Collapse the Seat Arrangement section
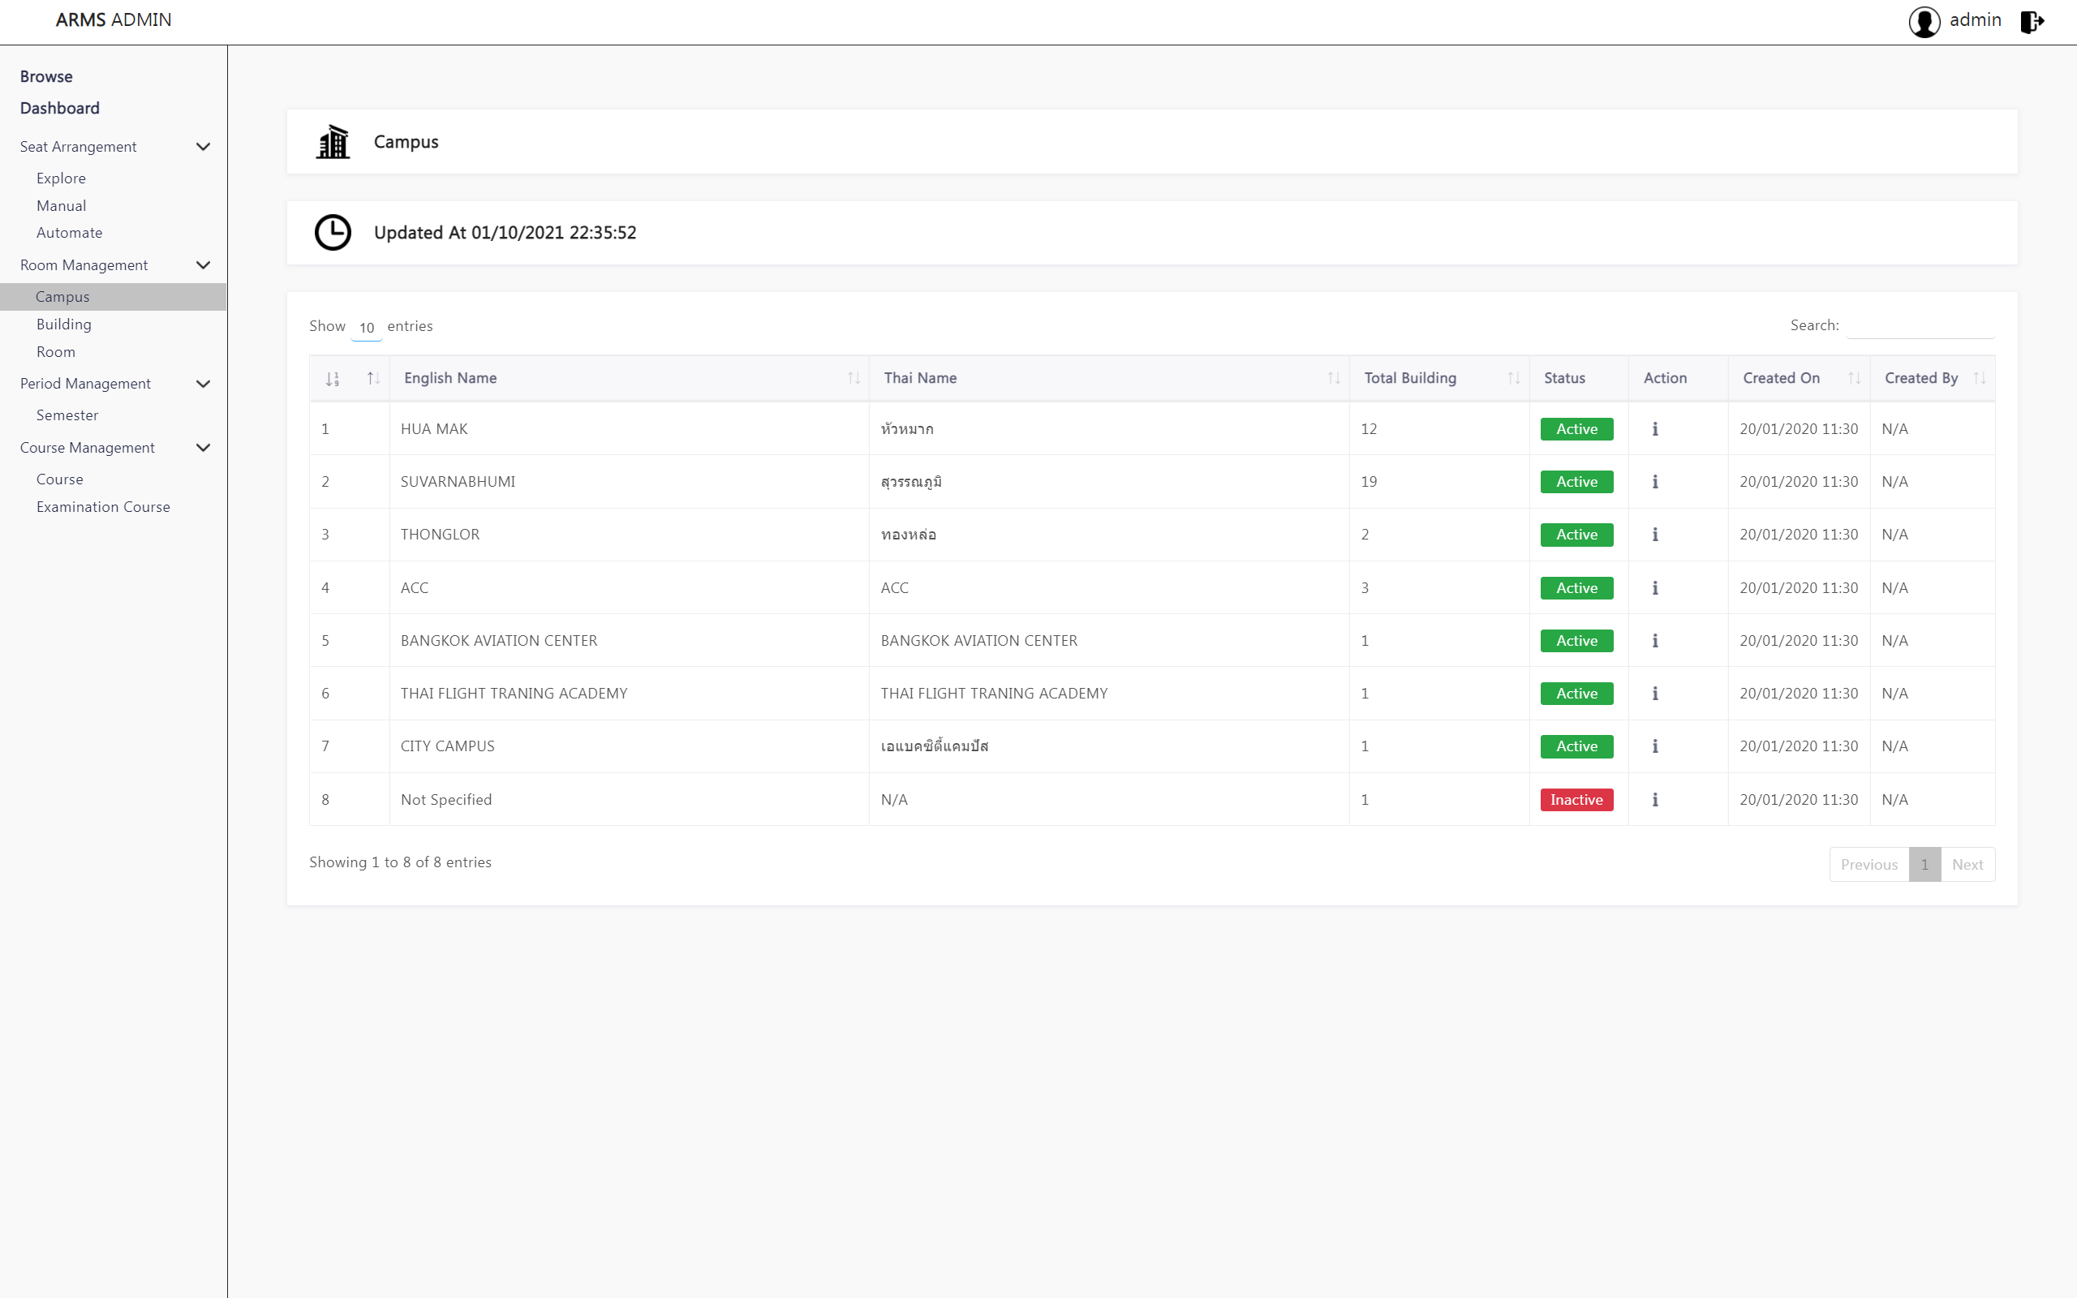The width and height of the screenshot is (2077, 1298). pyautogui.click(x=204, y=147)
